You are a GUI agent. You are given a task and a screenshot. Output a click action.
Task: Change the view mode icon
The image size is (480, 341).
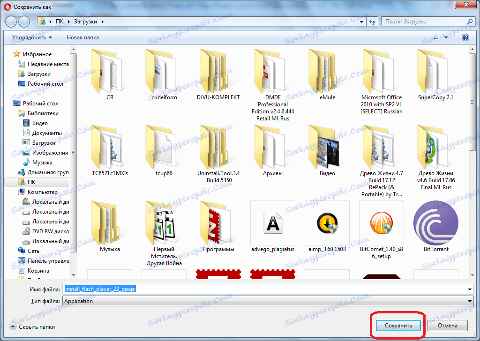click(x=436, y=37)
